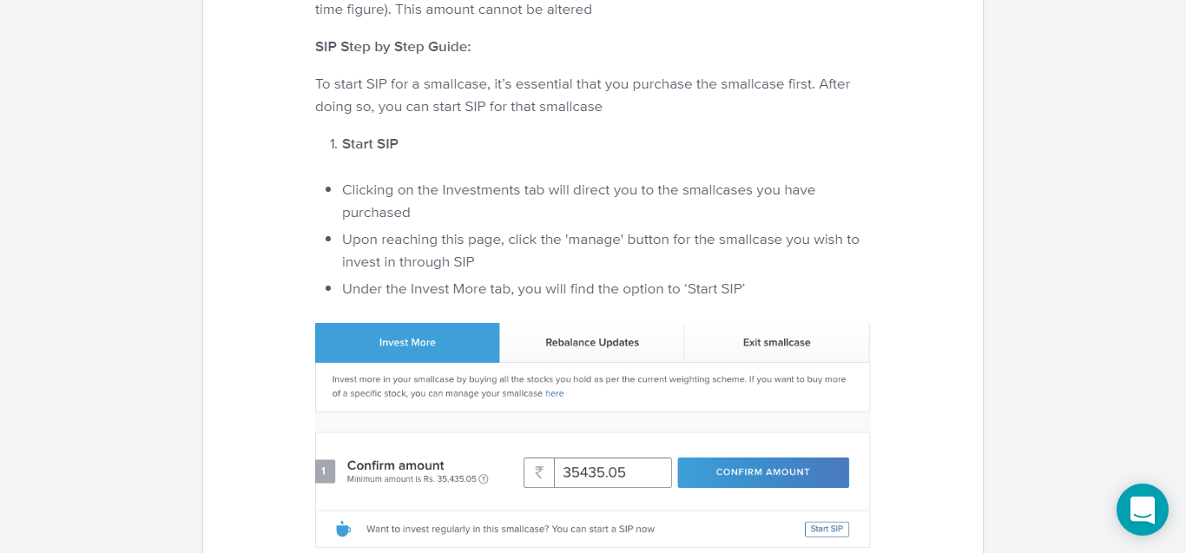This screenshot has height=553, width=1186.
Task: Click the coffee cup icon
Action: (x=343, y=529)
